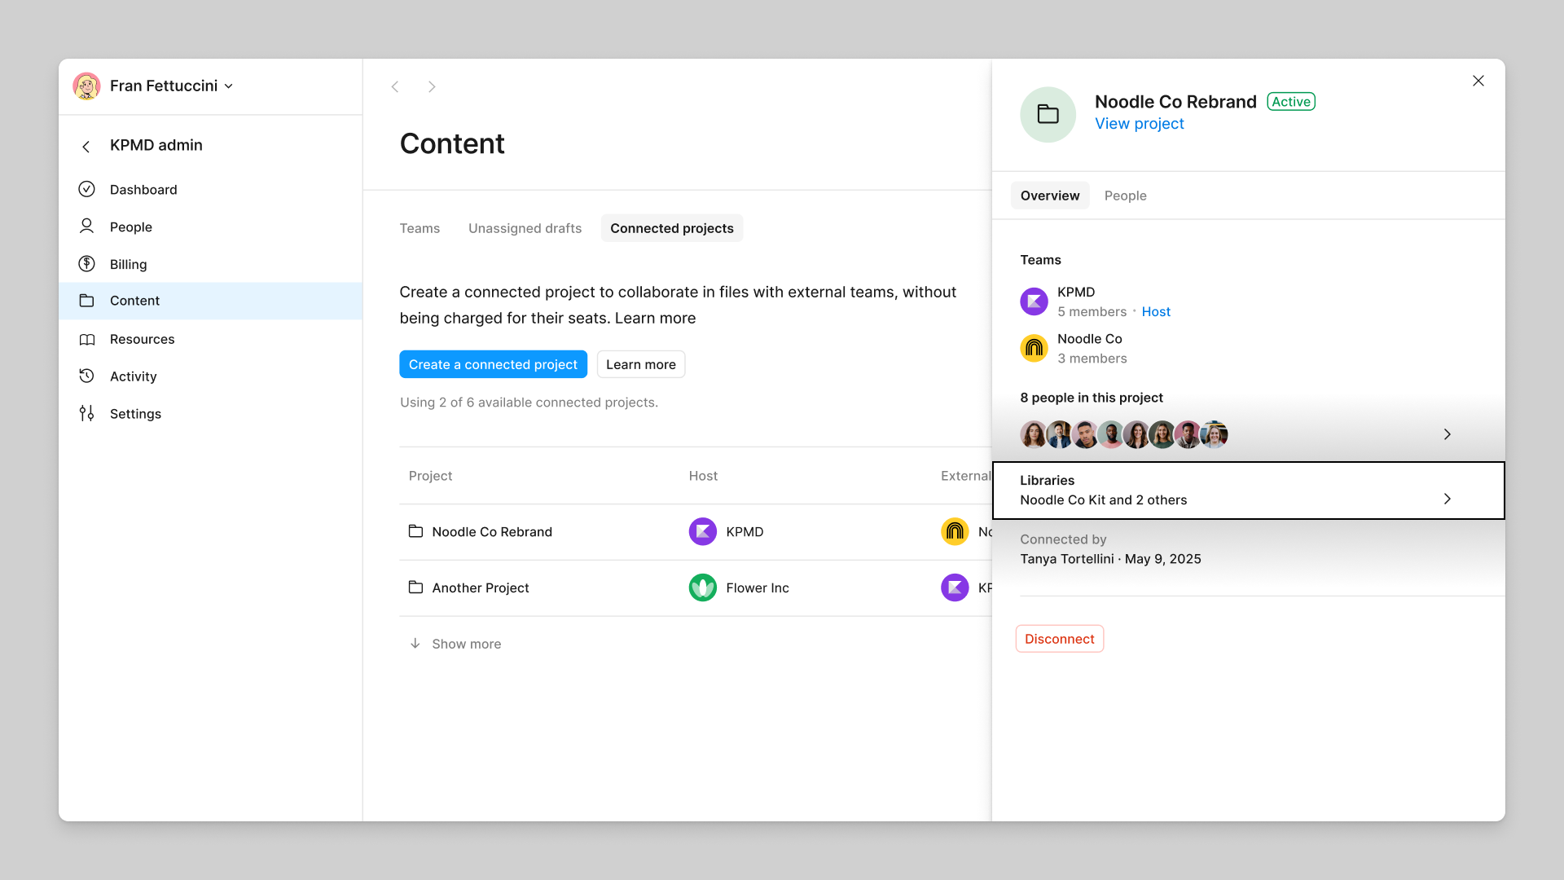Expand the Libraries Noodle Co Kit section

pyautogui.click(x=1449, y=498)
